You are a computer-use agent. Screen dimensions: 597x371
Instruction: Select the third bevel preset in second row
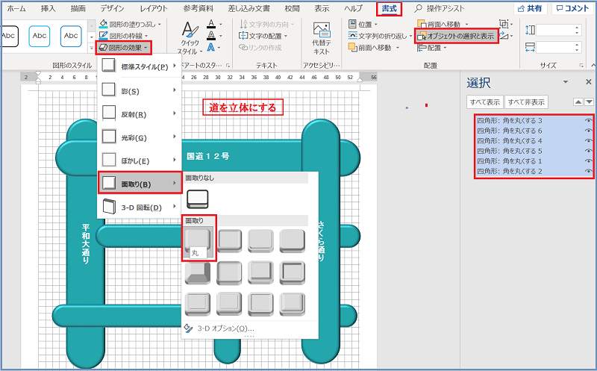pos(260,273)
